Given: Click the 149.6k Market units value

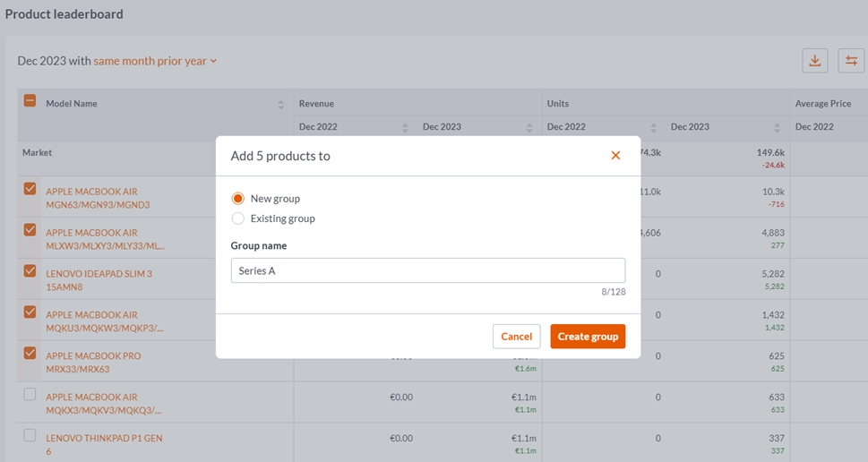Looking at the screenshot, I should click(x=770, y=153).
